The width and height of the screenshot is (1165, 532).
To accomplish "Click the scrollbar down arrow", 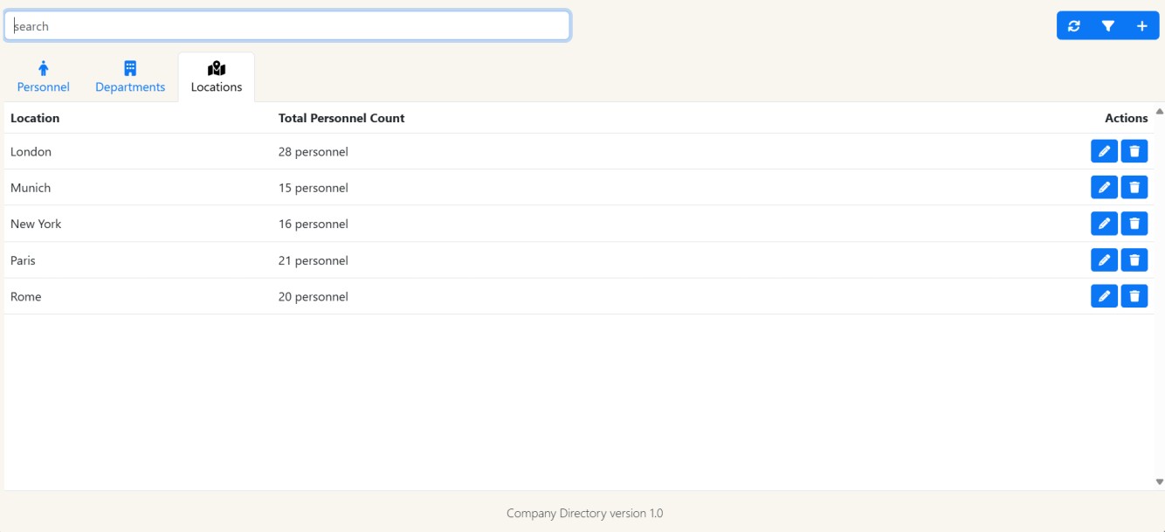I will click(x=1157, y=480).
